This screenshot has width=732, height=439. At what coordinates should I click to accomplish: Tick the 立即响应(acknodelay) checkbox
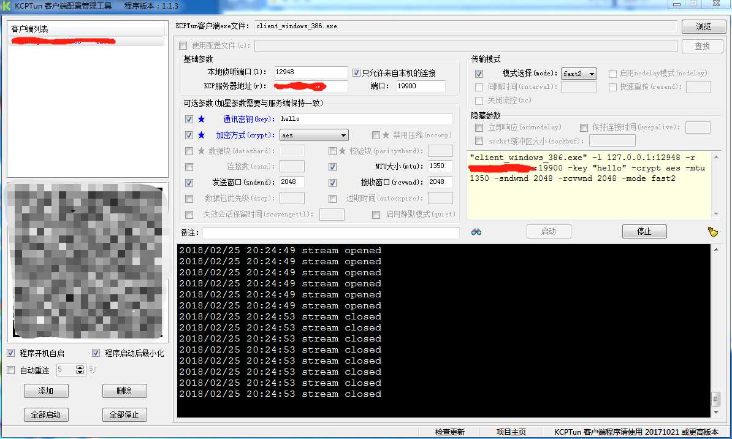[x=479, y=128]
